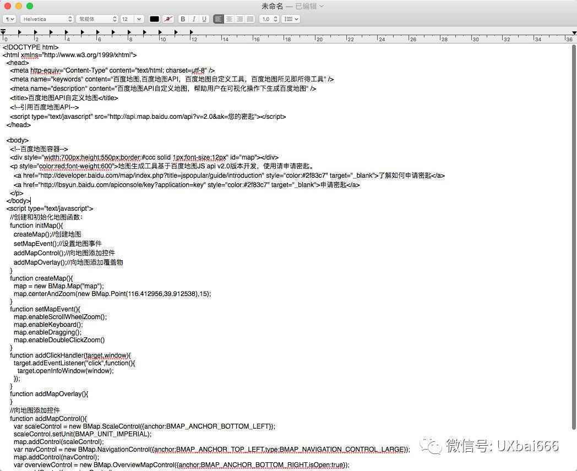Click the map.addControl(navControl); line
The width and height of the screenshot is (577, 471).
(56, 457)
